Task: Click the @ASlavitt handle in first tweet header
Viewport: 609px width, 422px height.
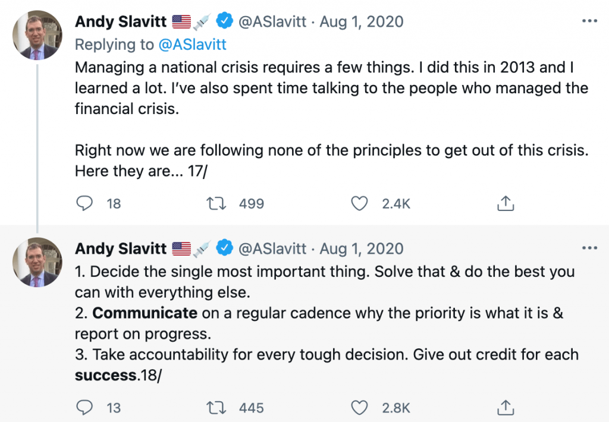Action: [x=272, y=22]
